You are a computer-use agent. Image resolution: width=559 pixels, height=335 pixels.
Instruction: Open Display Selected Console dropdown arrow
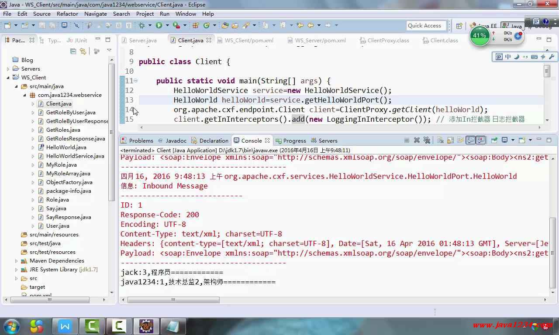[513, 140]
